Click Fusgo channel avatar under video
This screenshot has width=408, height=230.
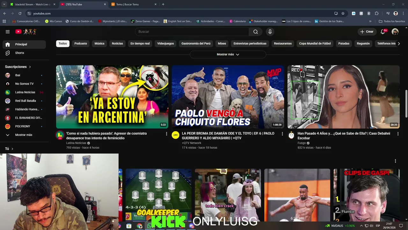pos(291,135)
